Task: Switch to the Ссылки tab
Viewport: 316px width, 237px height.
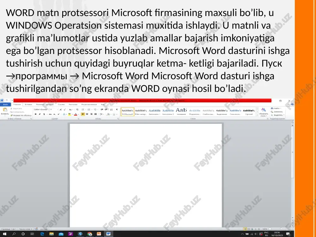Action: click(x=61, y=104)
